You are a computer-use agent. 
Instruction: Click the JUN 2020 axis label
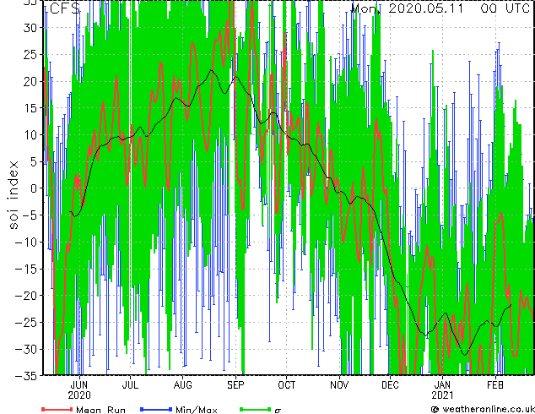[79, 390]
